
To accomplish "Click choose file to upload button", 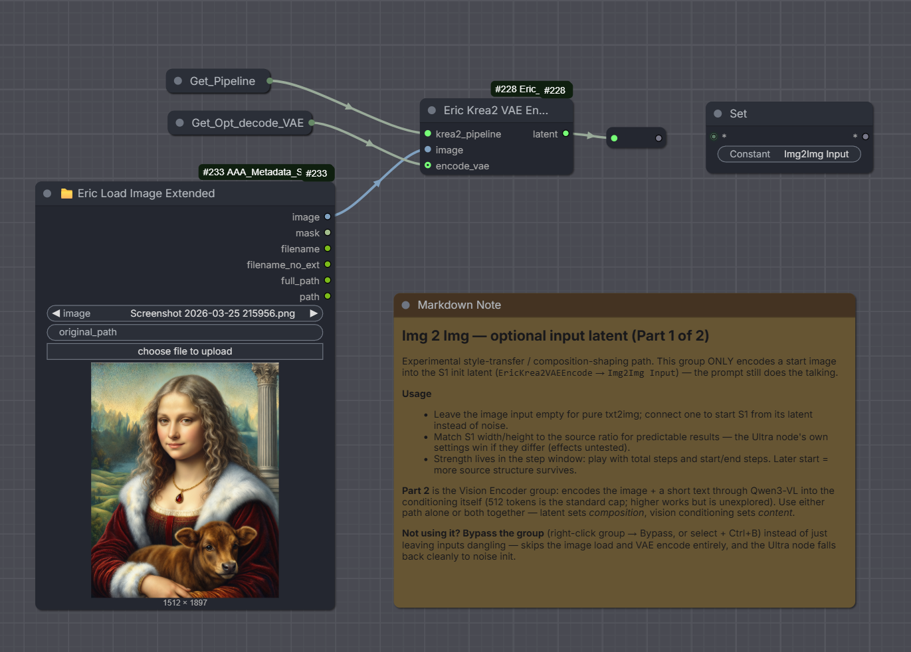I will pyautogui.click(x=185, y=351).
